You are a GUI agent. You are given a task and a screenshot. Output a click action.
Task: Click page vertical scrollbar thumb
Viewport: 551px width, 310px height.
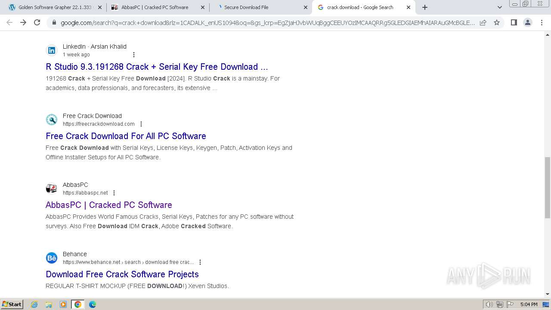(x=548, y=188)
